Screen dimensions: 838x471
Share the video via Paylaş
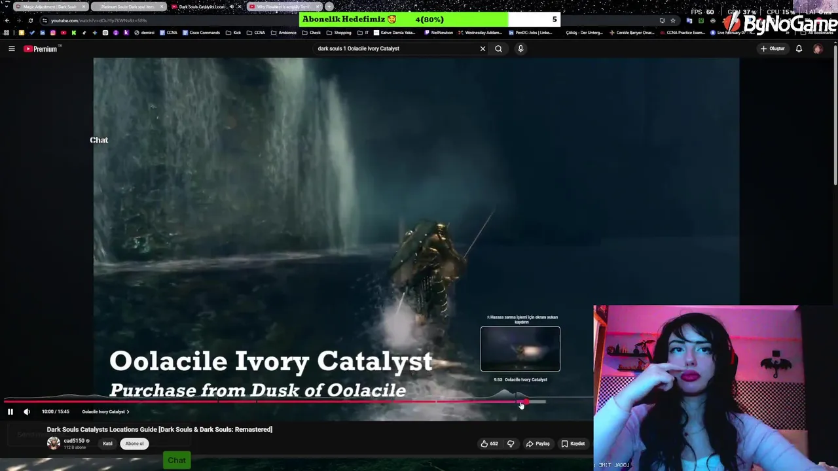pyautogui.click(x=537, y=444)
